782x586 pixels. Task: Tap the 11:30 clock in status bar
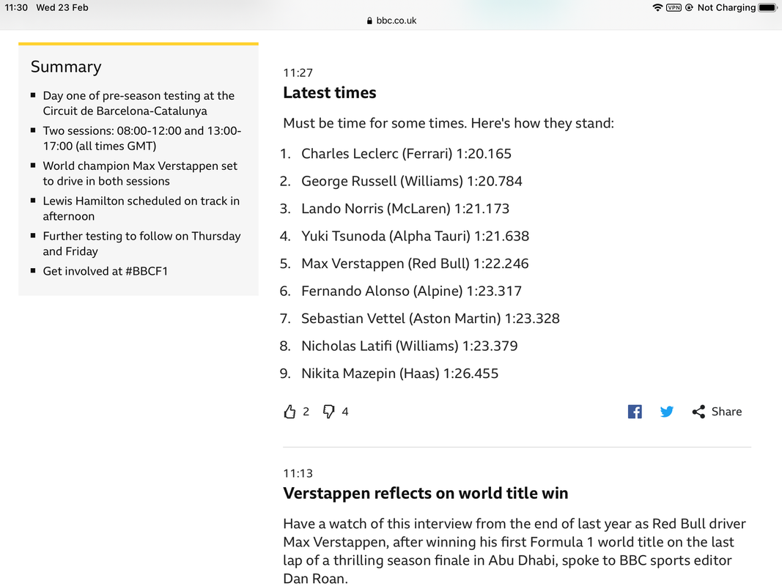pyautogui.click(x=16, y=7)
